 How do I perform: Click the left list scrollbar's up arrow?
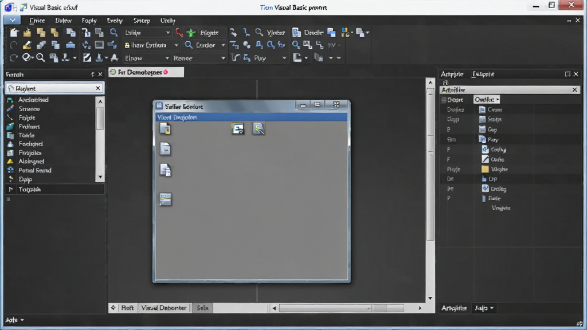click(x=100, y=101)
